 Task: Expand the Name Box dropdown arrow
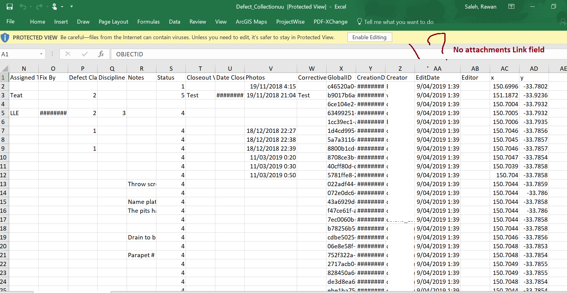41,54
